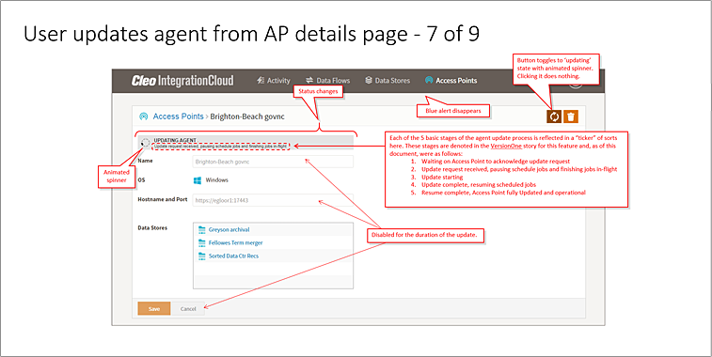This screenshot has height=357, width=712.
Task: Click the update request ticker message
Action: 220,146
